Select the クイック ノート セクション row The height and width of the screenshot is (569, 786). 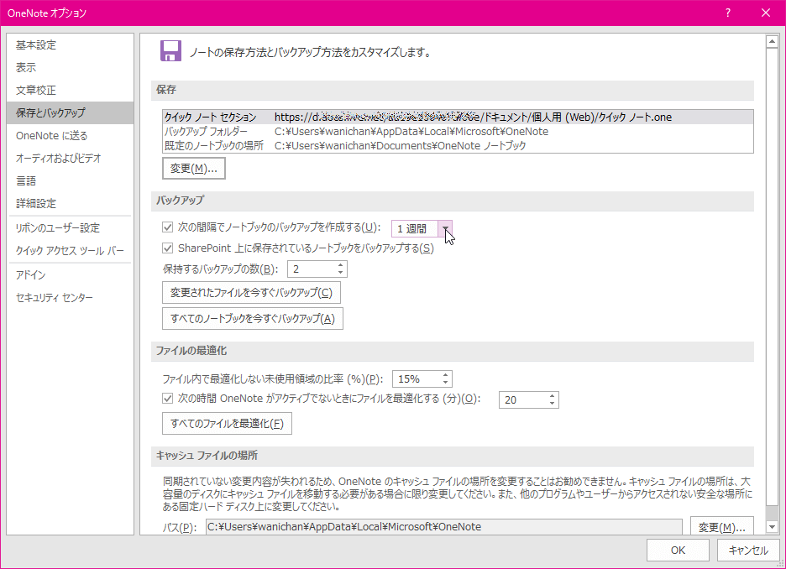point(458,117)
